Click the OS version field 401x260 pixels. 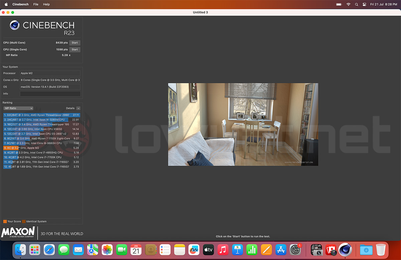tap(50, 87)
